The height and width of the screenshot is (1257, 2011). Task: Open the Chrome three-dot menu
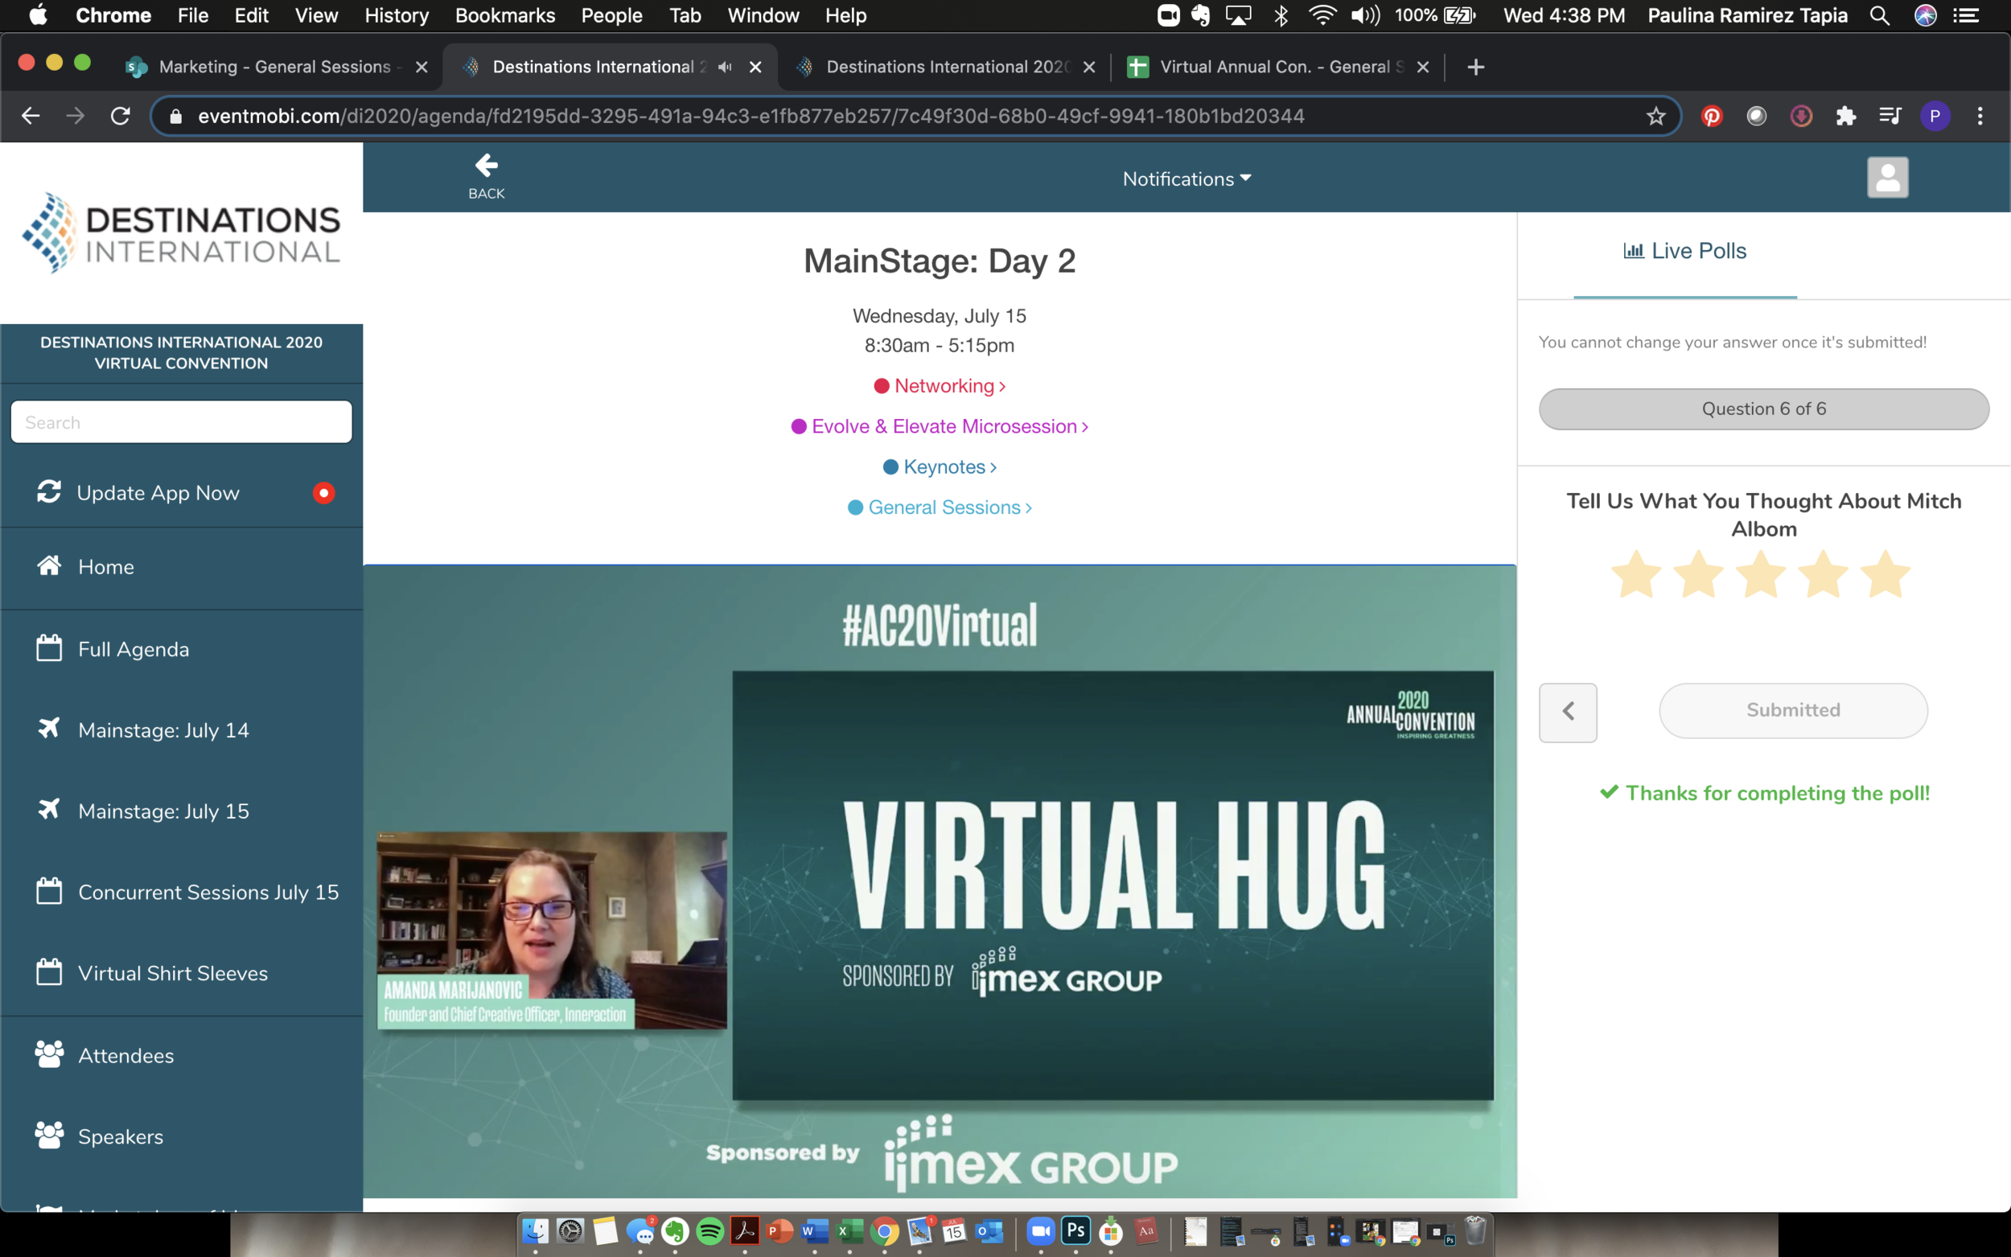point(1980,117)
